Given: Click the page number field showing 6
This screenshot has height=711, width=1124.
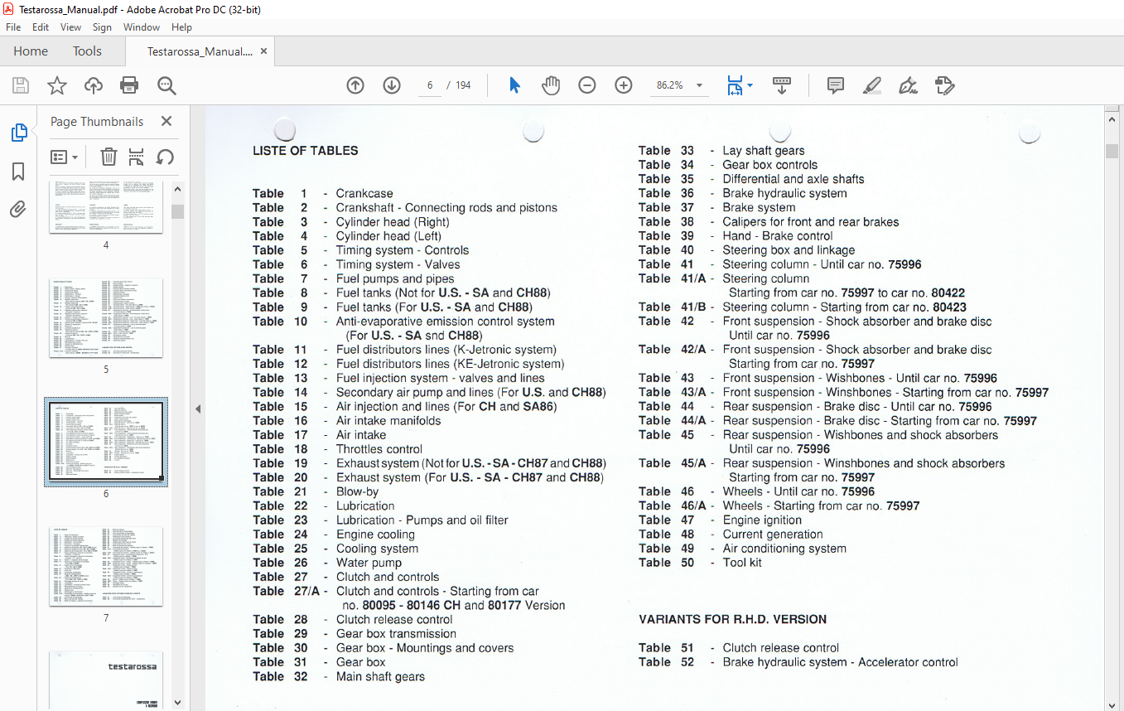Looking at the screenshot, I should (431, 85).
